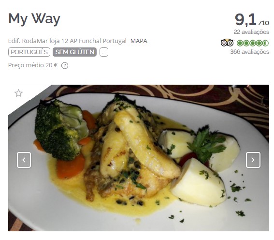This screenshot has width=274, height=240.
Task: Select the PORTUGUÊS cuisine tag
Action: tap(29, 52)
